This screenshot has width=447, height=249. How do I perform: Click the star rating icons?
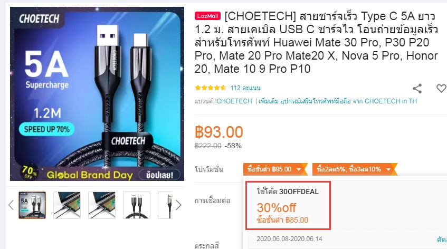coord(211,88)
